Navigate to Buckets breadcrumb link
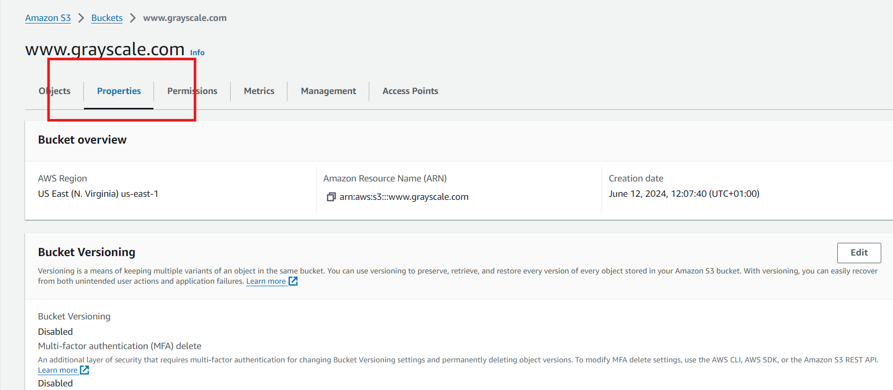893x390 pixels. point(107,18)
